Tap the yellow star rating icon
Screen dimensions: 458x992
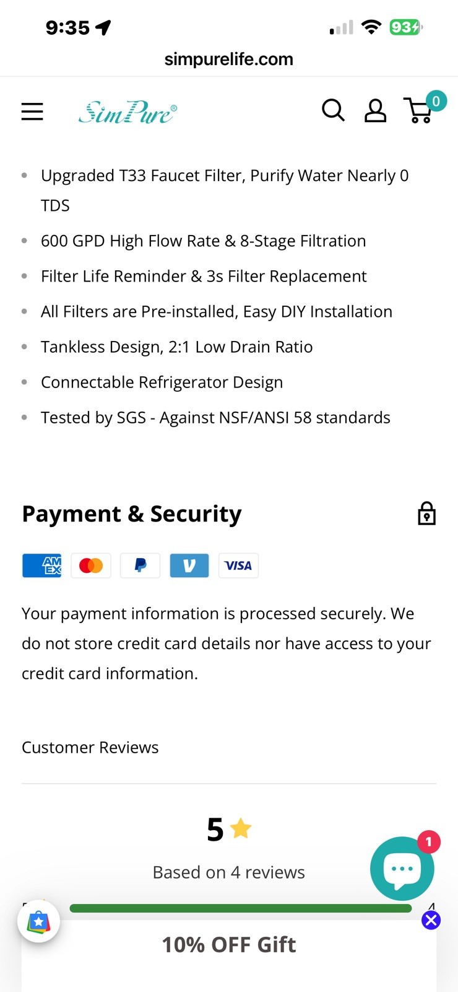tap(240, 828)
